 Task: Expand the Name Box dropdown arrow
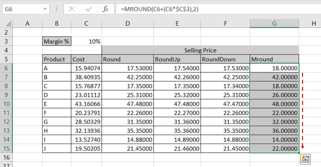[x=45, y=9]
